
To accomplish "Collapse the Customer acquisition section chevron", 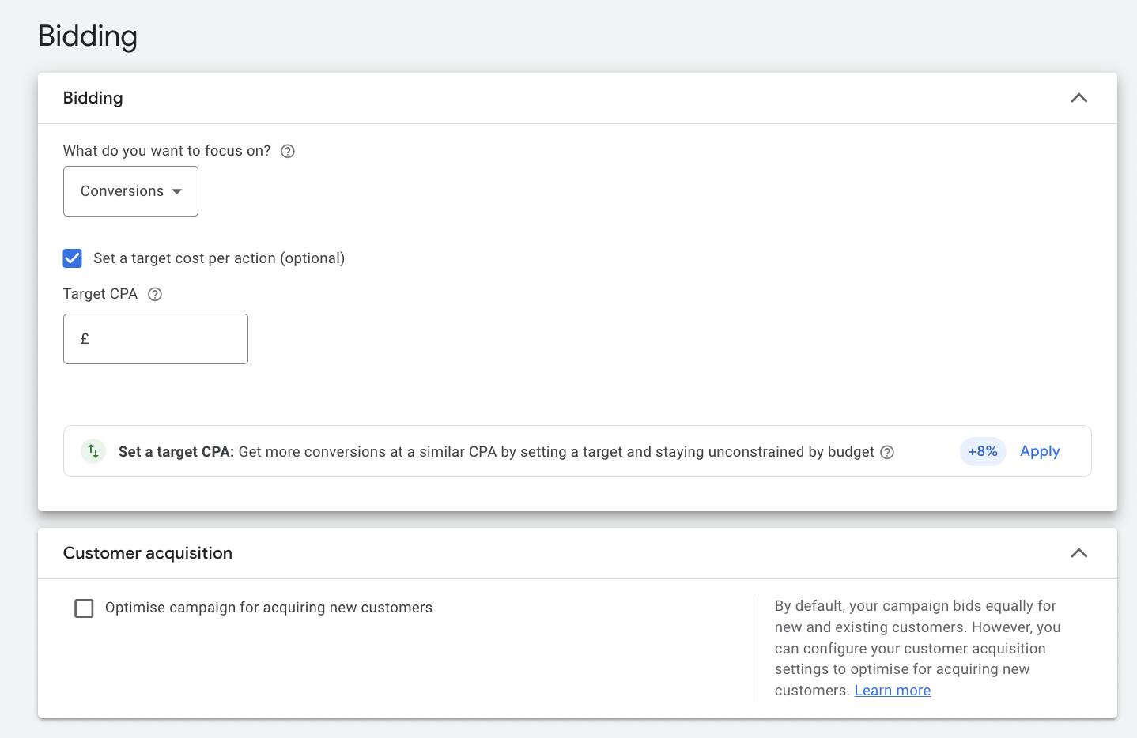I will 1078,553.
